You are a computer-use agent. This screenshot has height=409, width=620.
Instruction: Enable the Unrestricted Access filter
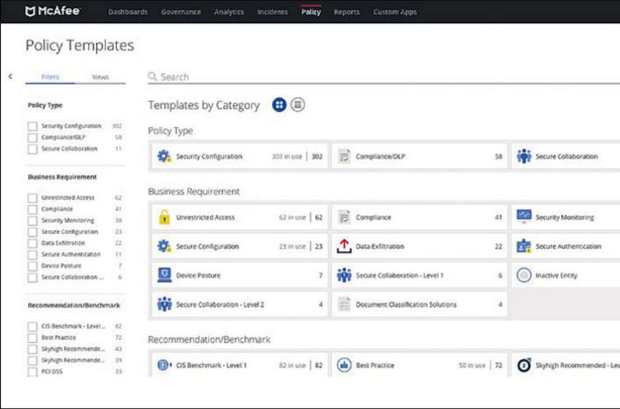point(32,198)
